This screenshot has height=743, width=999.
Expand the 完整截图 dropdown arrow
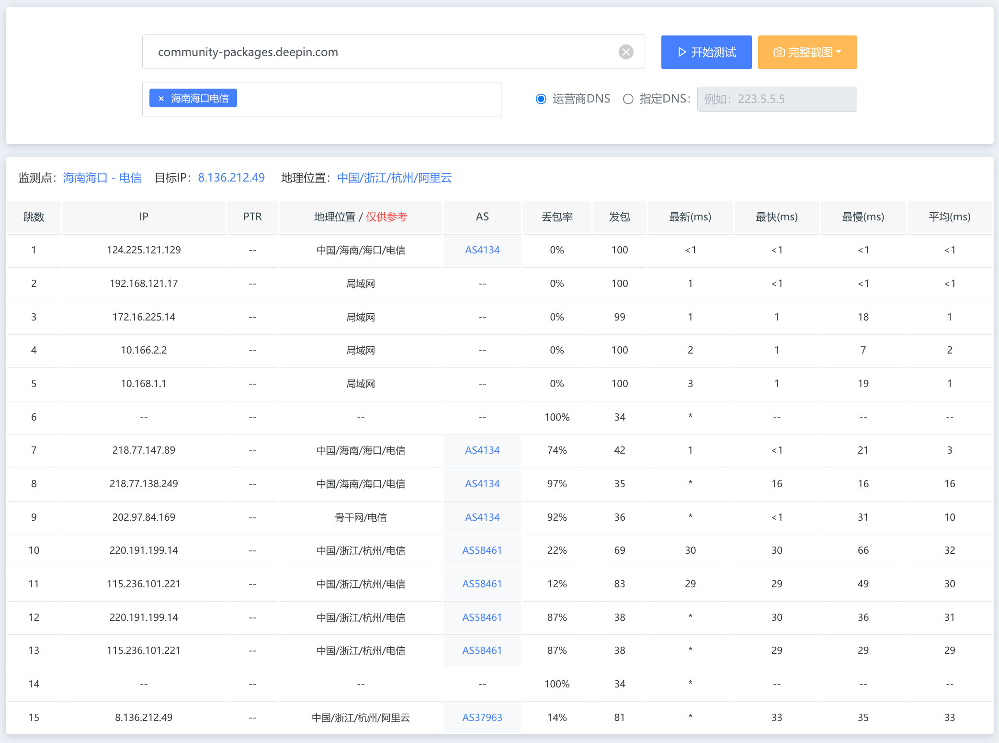pyautogui.click(x=839, y=52)
